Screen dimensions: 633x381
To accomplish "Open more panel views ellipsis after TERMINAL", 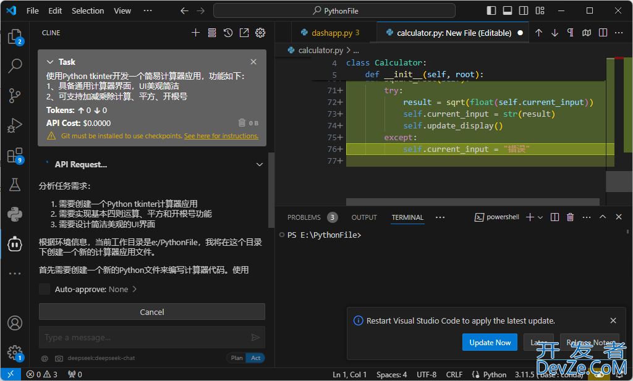I will click(x=440, y=217).
